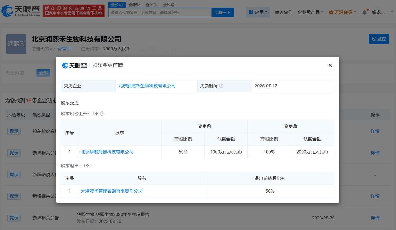Select the 查关系 search tab
The height and width of the screenshot is (230, 396).
151,5
